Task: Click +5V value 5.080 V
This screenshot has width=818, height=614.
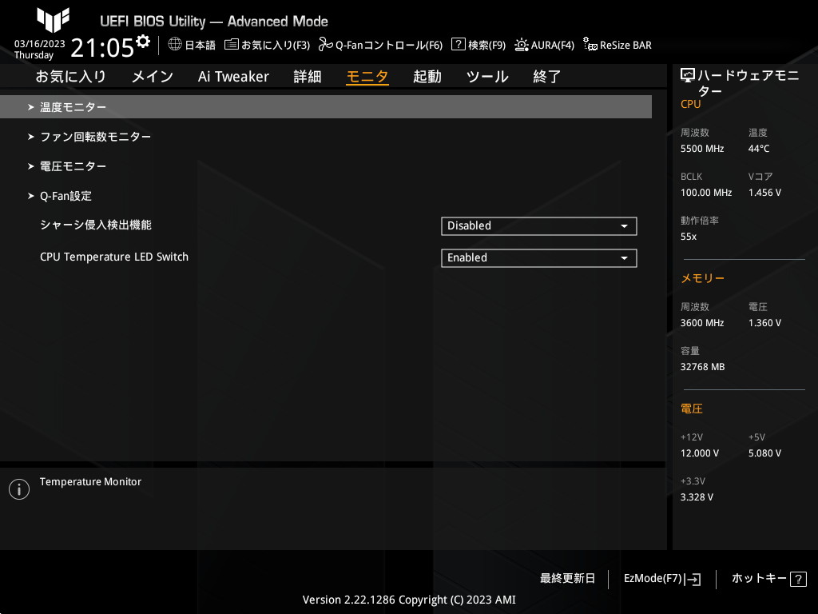Action: [x=764, y=453]
